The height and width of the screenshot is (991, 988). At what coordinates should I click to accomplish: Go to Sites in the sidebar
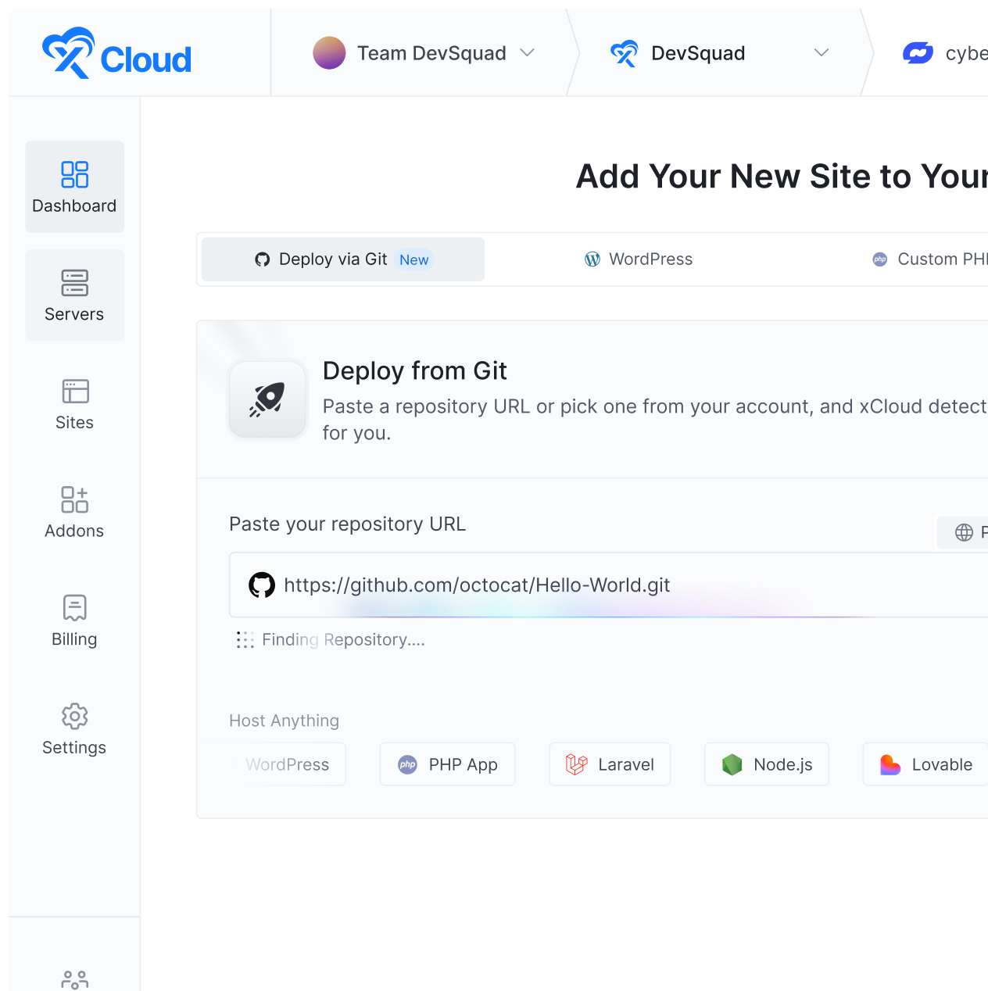pos(74,404)
